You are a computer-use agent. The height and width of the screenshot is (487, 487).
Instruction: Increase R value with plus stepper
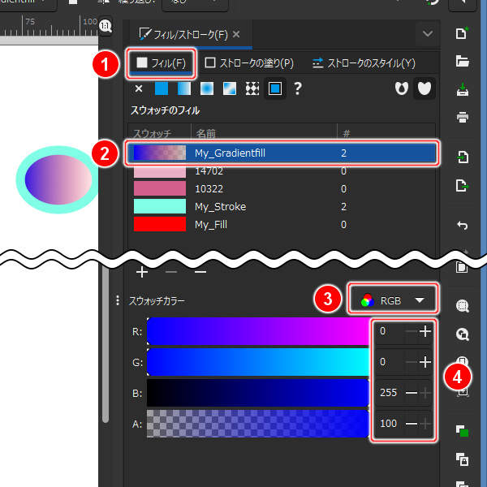tap(425, 331)
